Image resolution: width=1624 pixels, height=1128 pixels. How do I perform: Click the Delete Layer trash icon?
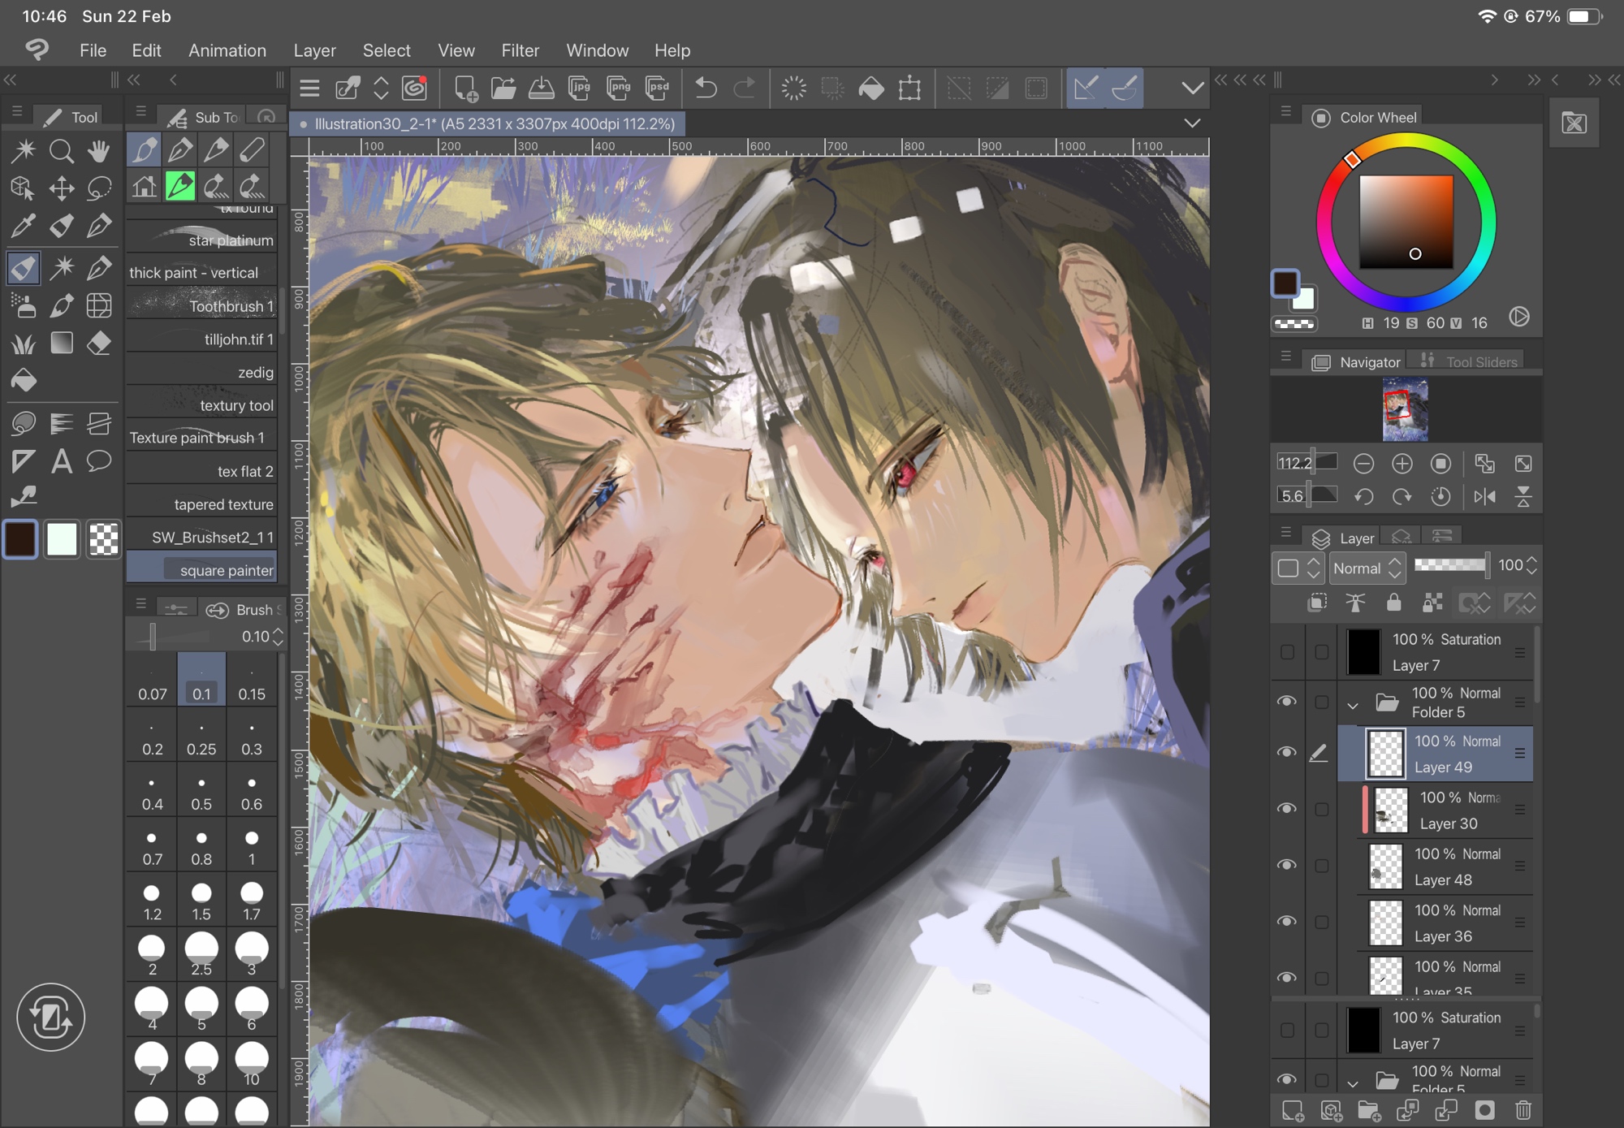[x=1523, y=1109]
